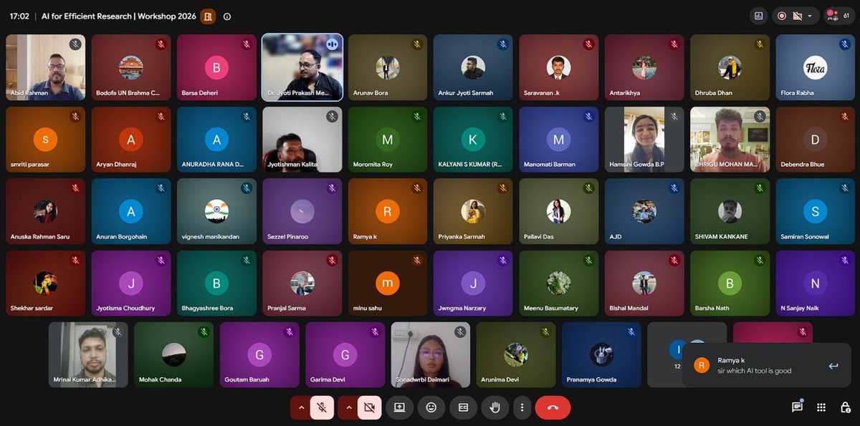Click the Indian flag avatar of vignesh manikandan
The image size is (860, 426).
point(216,211)
